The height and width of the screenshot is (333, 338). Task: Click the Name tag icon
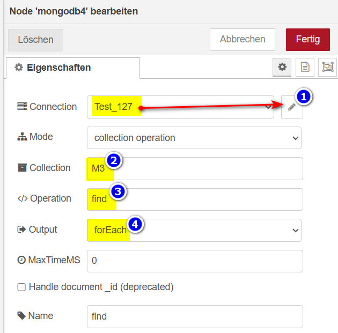point(21,316)
